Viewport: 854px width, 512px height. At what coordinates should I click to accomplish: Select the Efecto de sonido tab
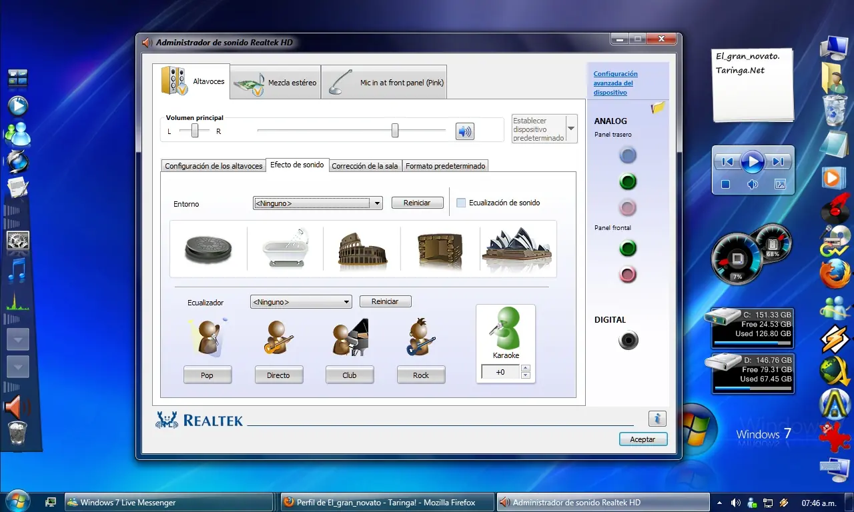tap(297, 165)
